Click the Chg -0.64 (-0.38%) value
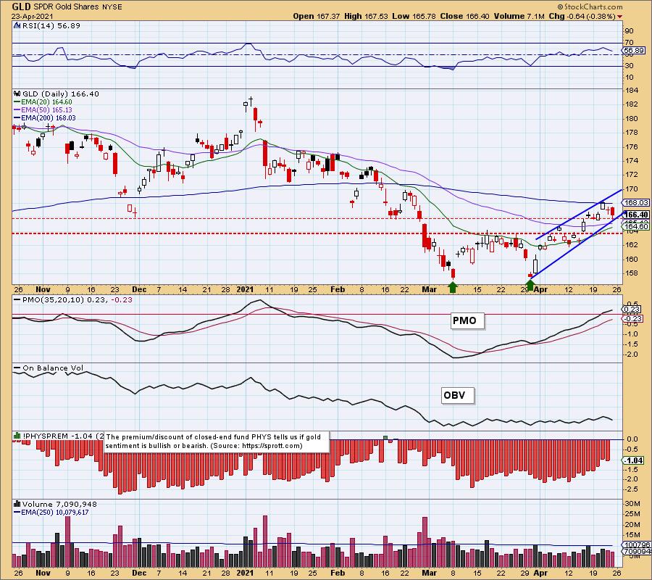The image size is (652, 580). (x=582, y=16)
